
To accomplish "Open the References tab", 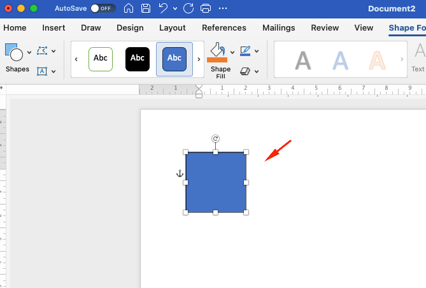I will click(224, 28).
